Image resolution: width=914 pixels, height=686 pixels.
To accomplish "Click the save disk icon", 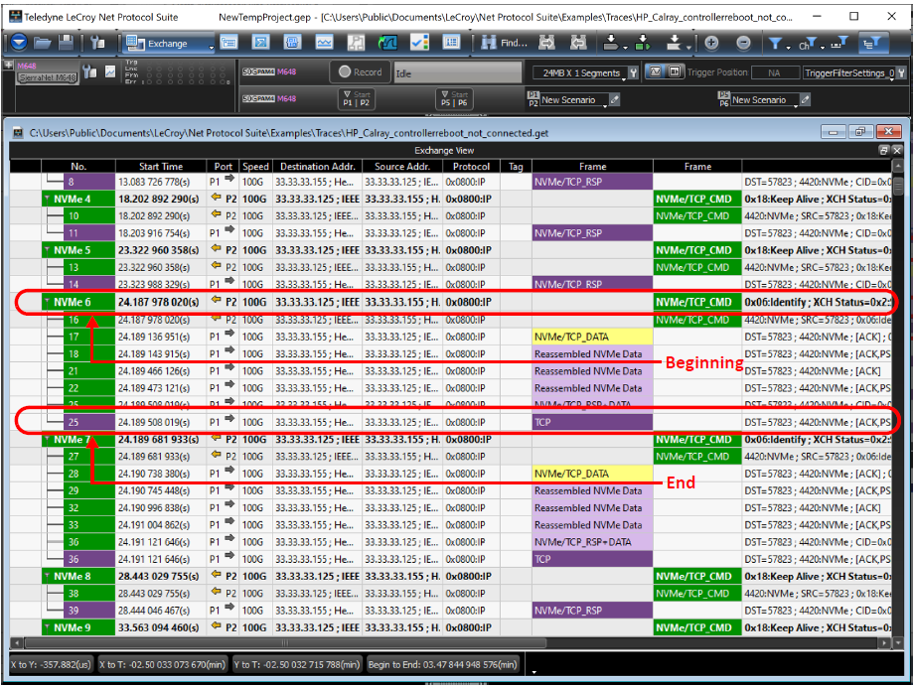I will (66, 43).
